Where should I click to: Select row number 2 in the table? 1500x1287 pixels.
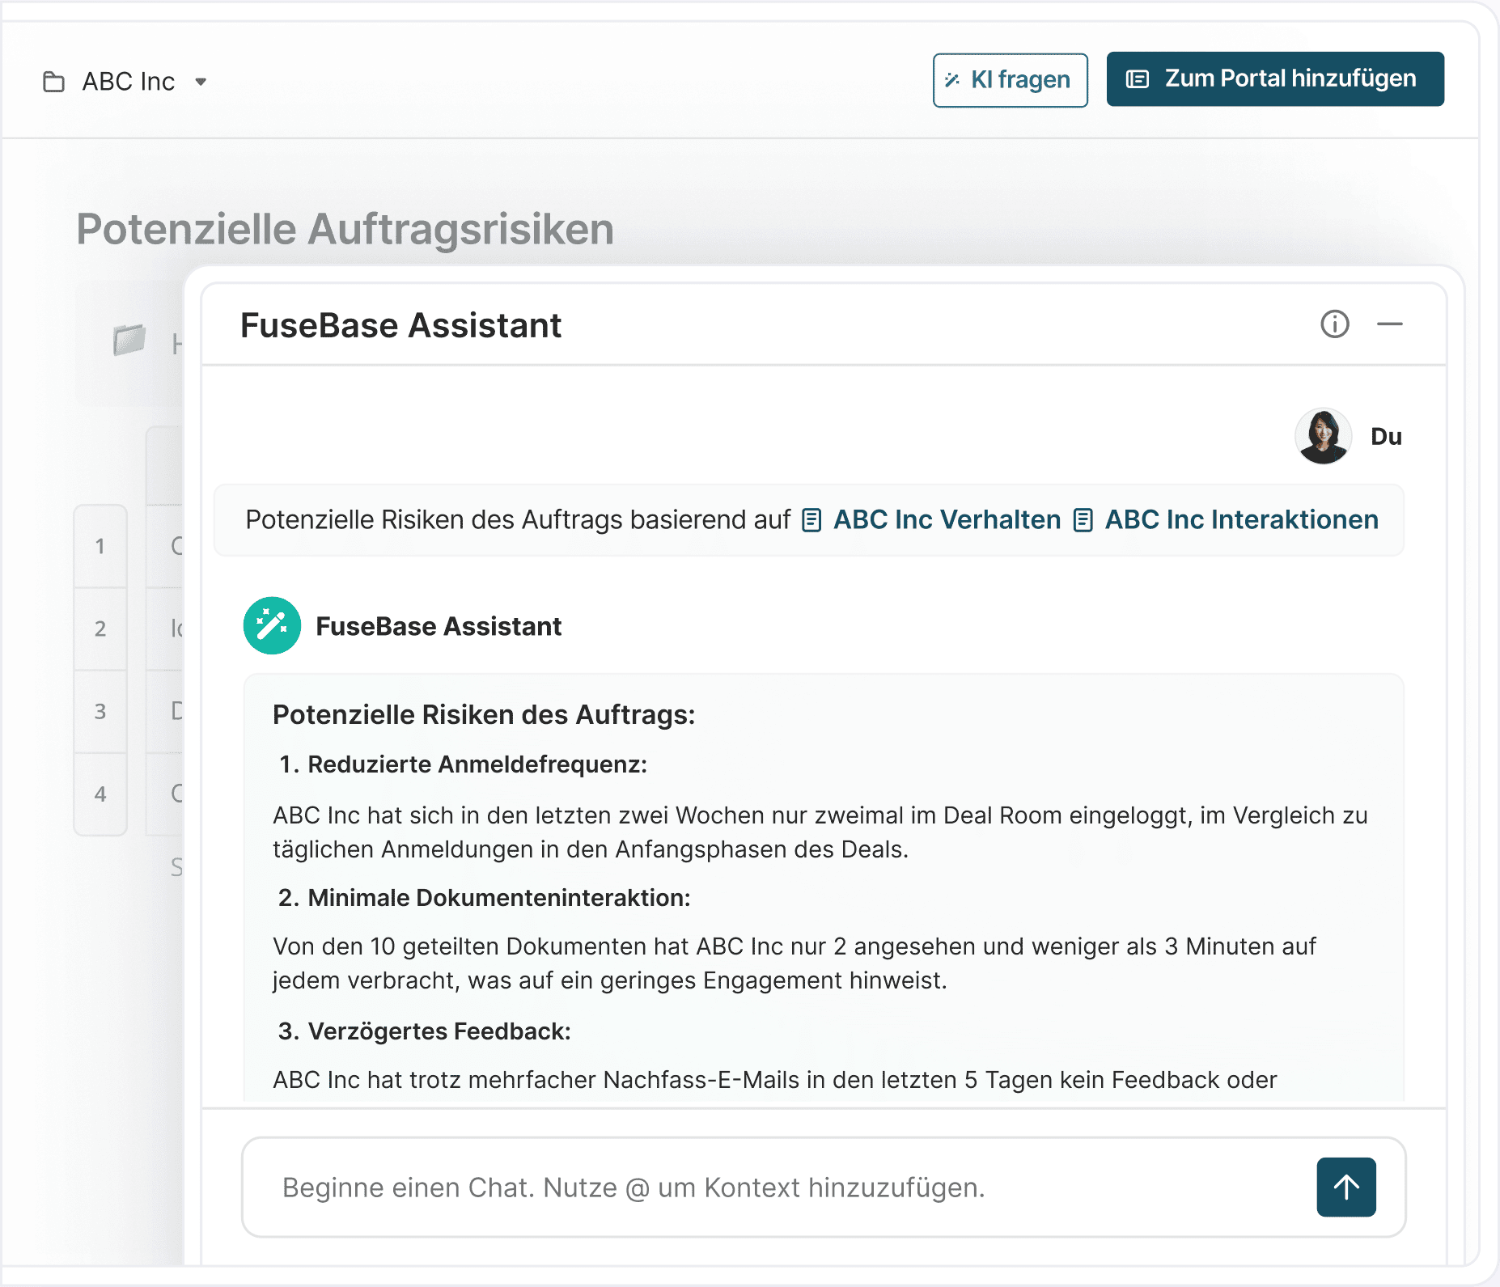tap(100, 629)
